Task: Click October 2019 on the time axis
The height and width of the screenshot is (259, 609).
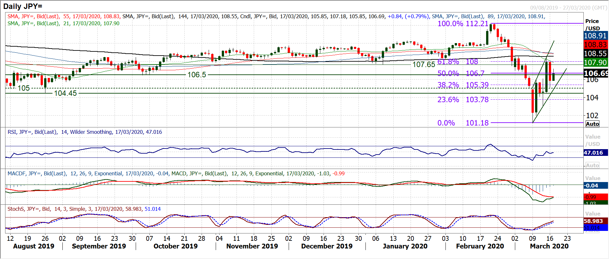Action: 175,246
